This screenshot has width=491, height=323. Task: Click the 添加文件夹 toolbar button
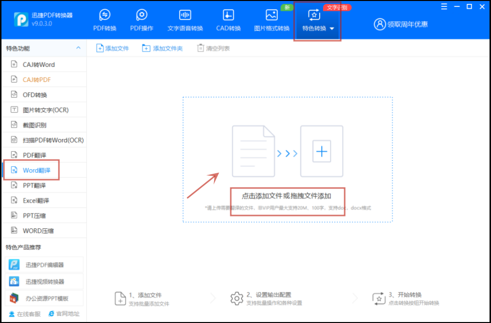pyautogui.click(x=162, y=48)
